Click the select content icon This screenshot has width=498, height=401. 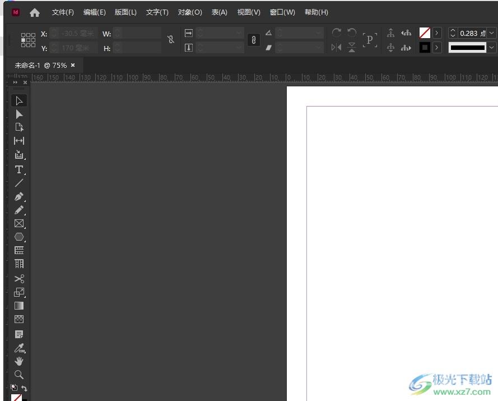tap(390, 48)
